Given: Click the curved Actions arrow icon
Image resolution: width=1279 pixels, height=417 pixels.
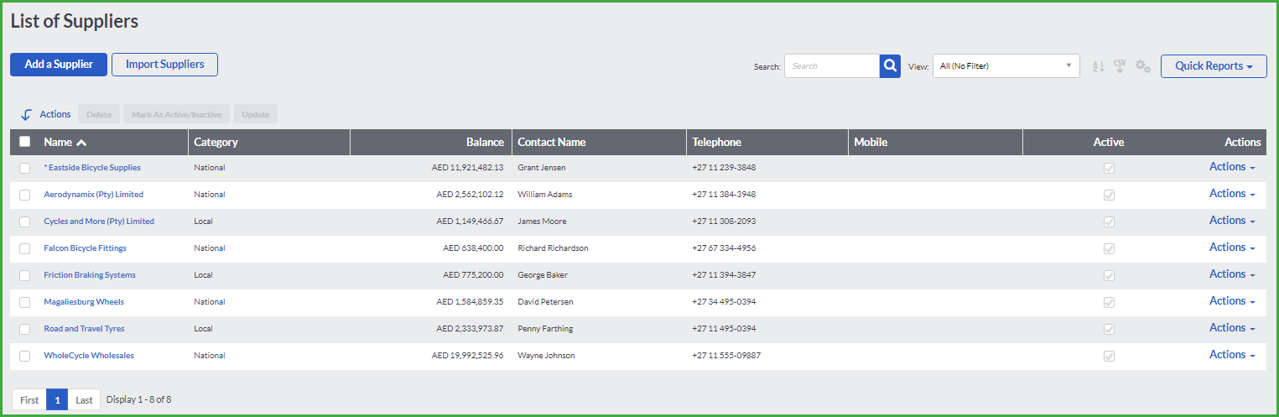Looking at the screenshot, I should click(x=26, y=114).
